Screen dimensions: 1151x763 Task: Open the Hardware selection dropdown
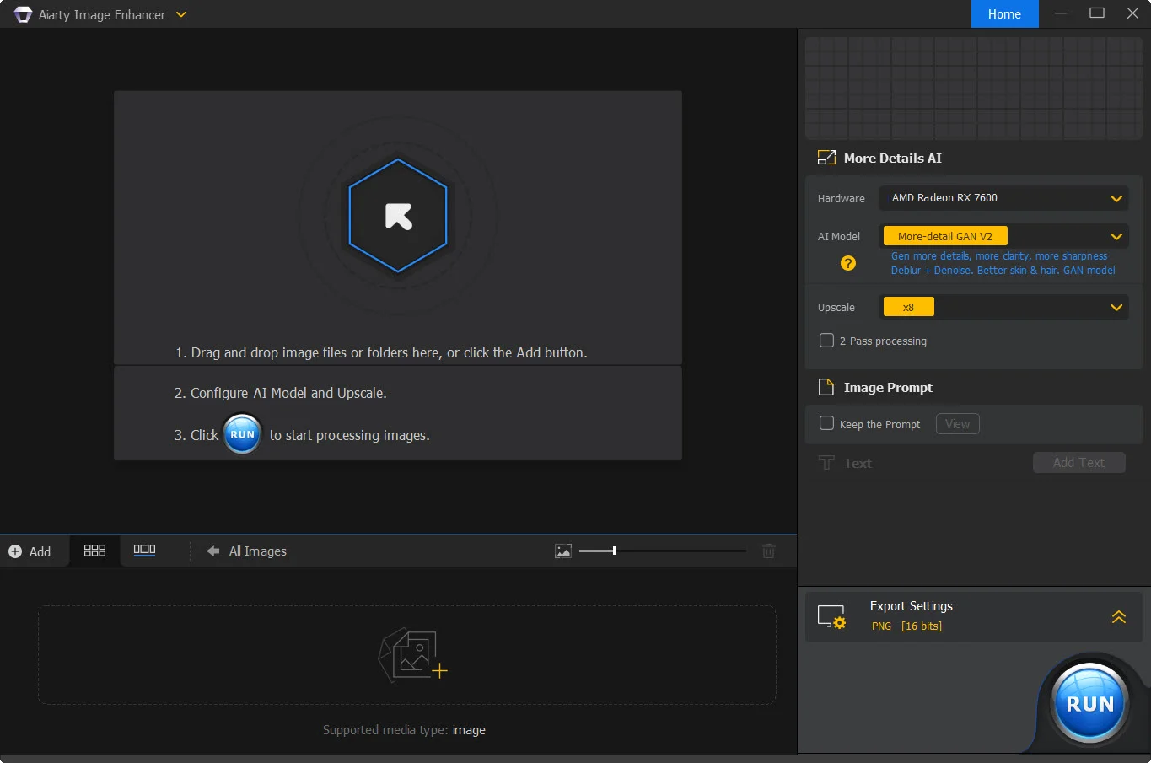(x=1116, y=198)
